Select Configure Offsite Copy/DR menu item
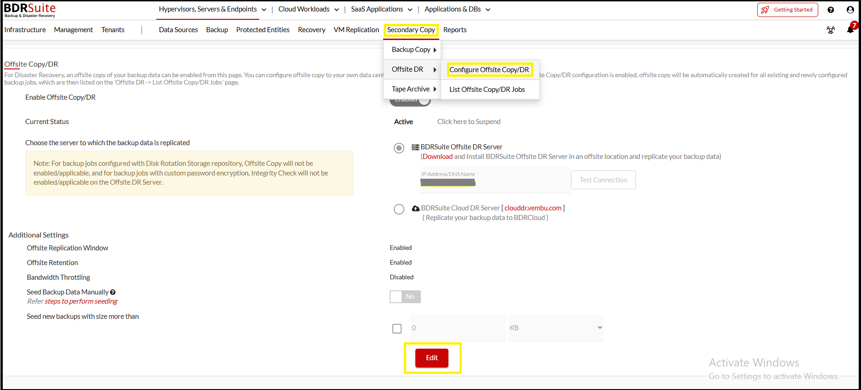 click(489, 70)
